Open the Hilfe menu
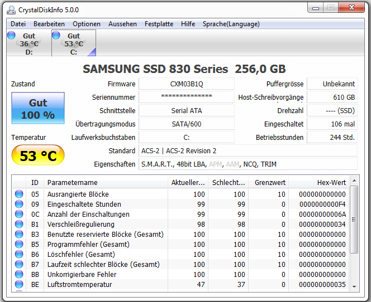Image resolution: width=371 pixels, height=302 pixels. click(x=188, y=24)
